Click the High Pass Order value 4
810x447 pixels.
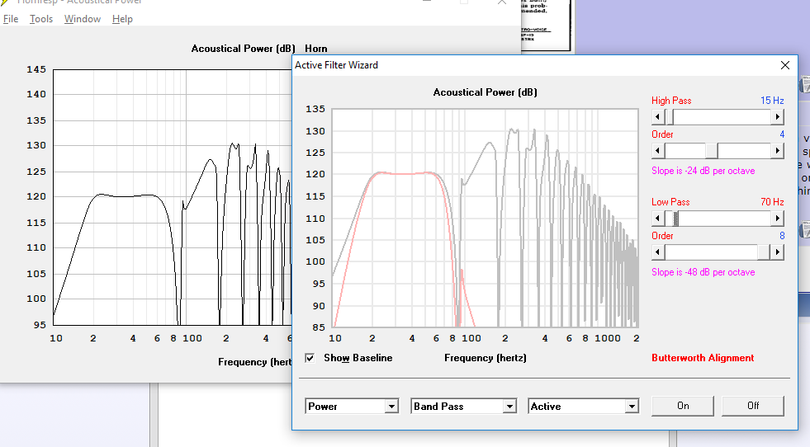tap(782, 134)
